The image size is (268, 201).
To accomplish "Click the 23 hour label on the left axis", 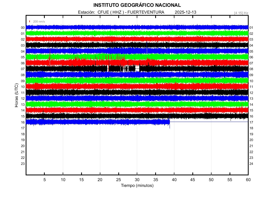I will [23, 164].
